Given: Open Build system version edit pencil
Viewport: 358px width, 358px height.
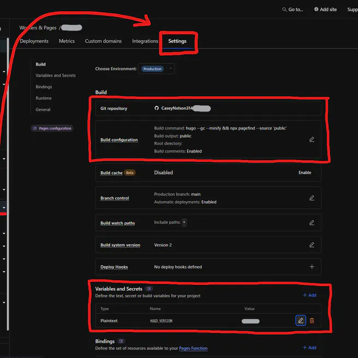Looking at the screenshot, I should click(x=312, y=245).
